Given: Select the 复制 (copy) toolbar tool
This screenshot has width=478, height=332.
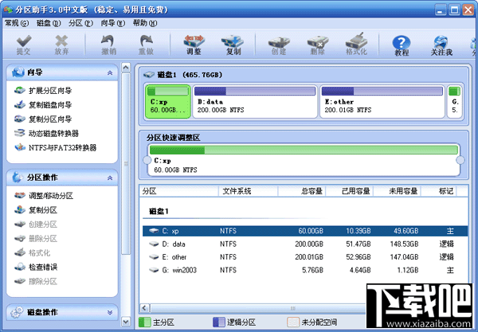Looking at the screenshot, I should pos(233,45).
